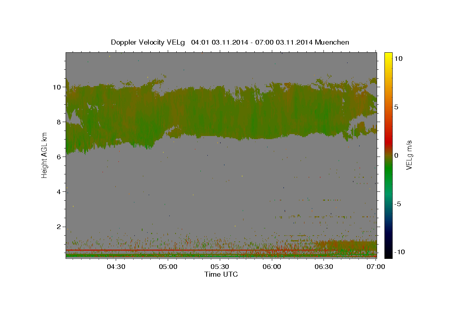Click the yellow top of the colorbar
The height and width of the screenshot is (310, 466).
click(388, 56)
